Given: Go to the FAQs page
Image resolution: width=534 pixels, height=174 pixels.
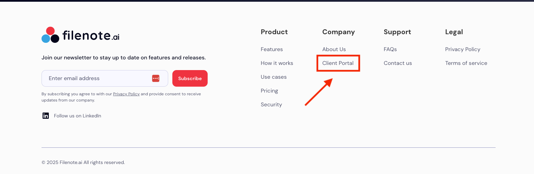Looking at the screenshot, I should (390, 49).
